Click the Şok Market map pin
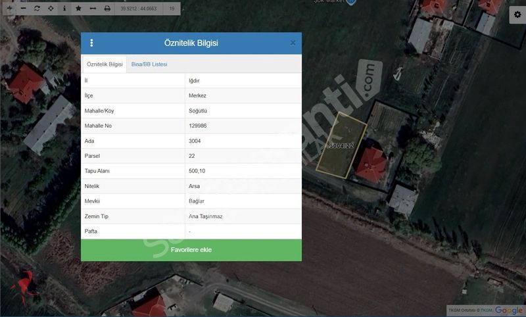 (351, 2)
